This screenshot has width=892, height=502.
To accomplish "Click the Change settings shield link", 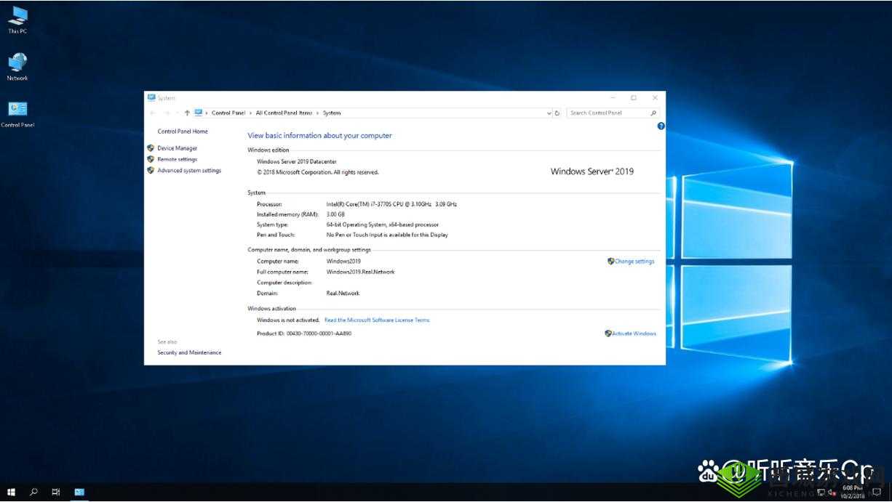I will (634, 261).
